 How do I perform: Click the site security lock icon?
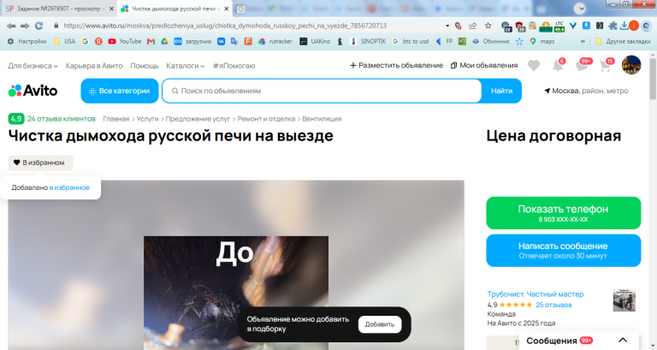(x=56, y=26)
